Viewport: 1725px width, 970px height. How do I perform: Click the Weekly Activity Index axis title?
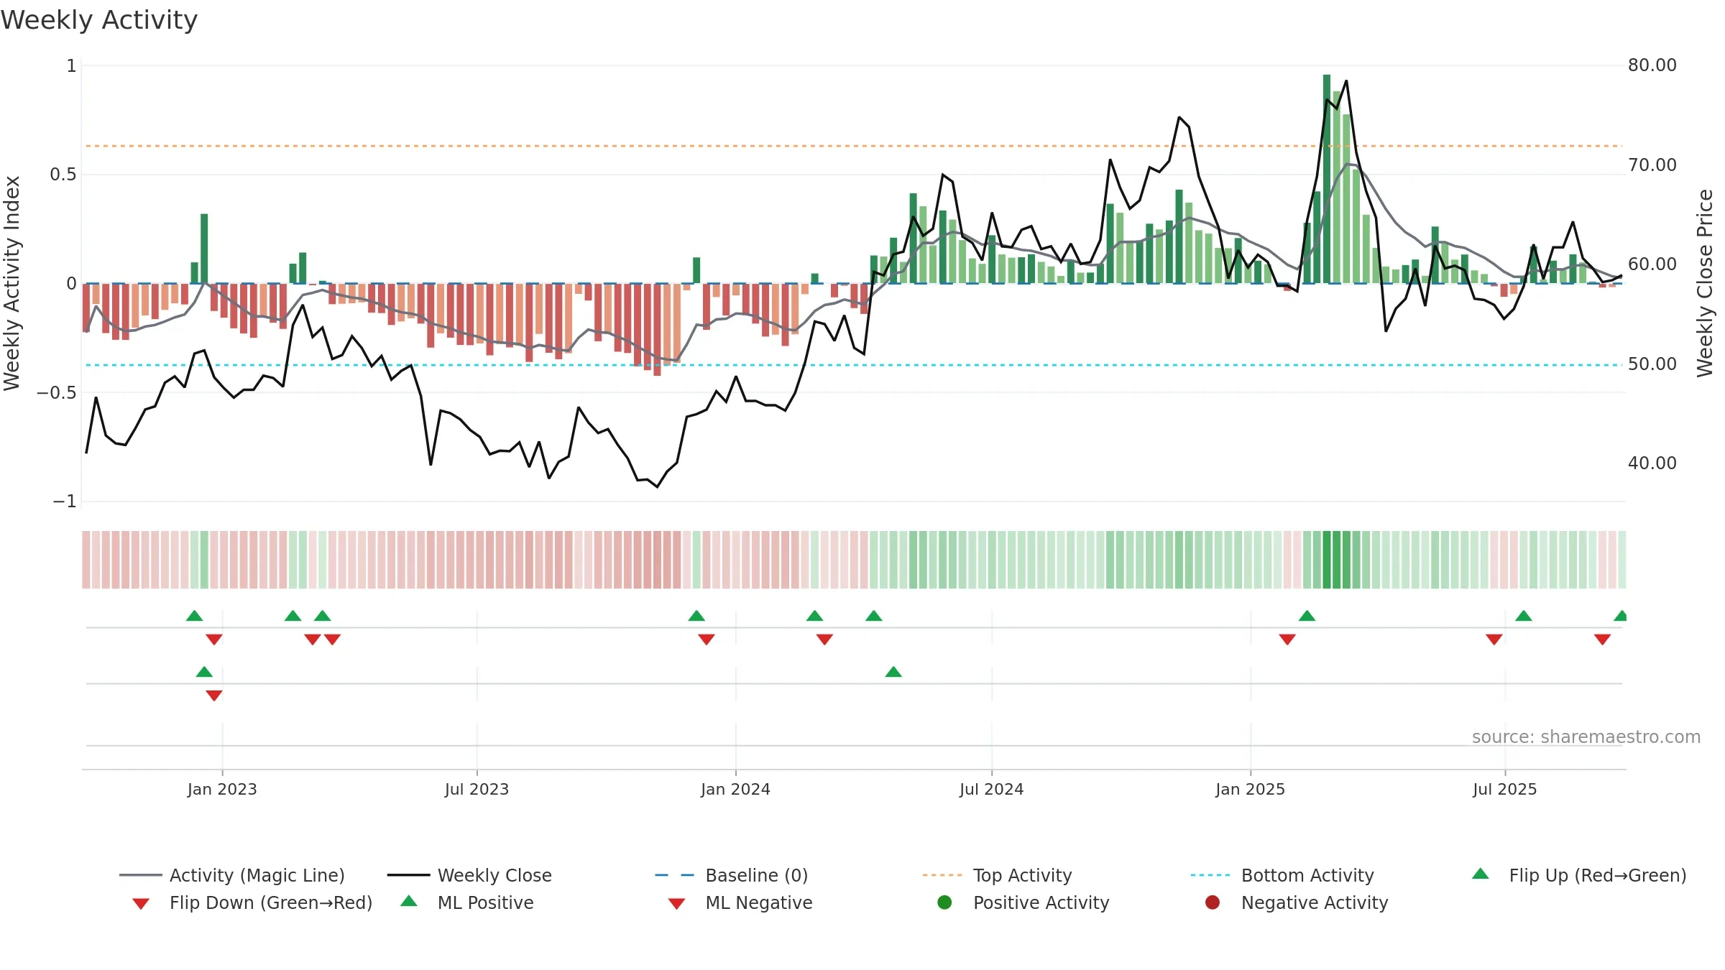pos(11,283)
